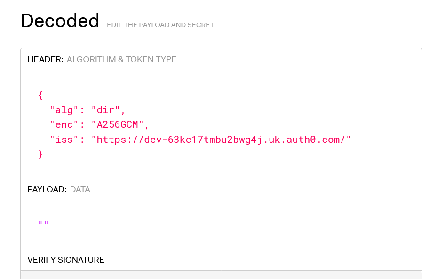Click the auth0.com issuer URL value
The height and width of the screenshot is (279, 429).
[x=221, y=139]
